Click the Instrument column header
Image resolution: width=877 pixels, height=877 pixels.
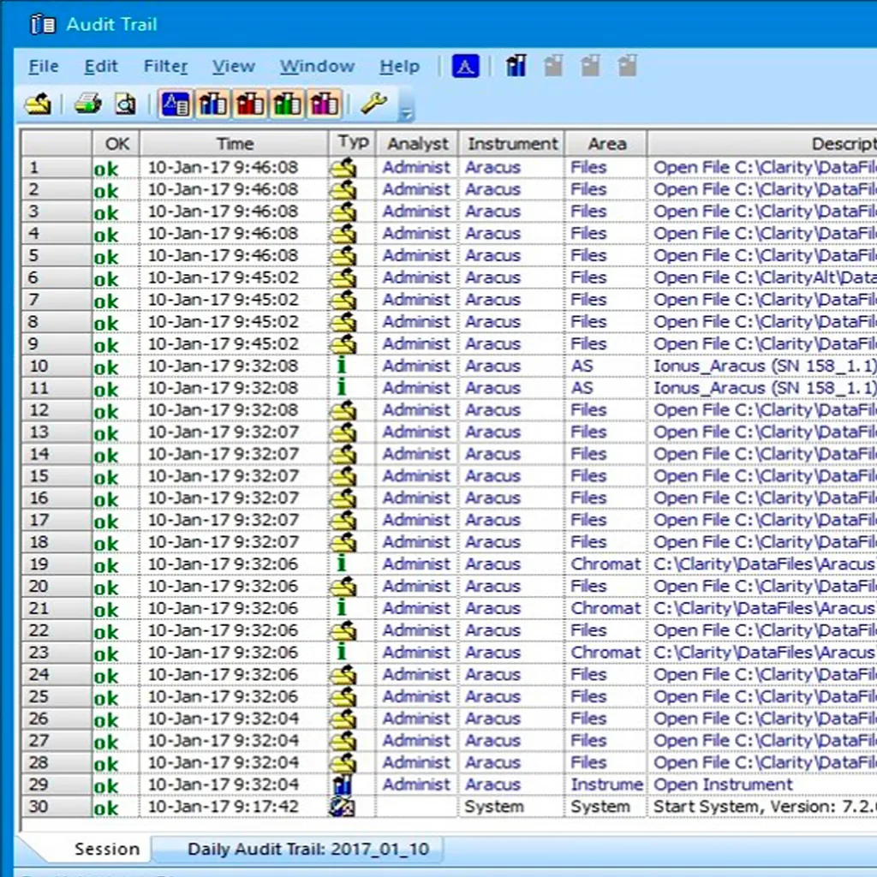[512, 144]
